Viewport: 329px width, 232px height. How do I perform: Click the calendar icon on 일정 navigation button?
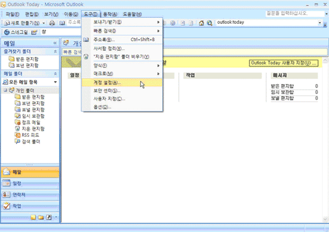(7, 183)
